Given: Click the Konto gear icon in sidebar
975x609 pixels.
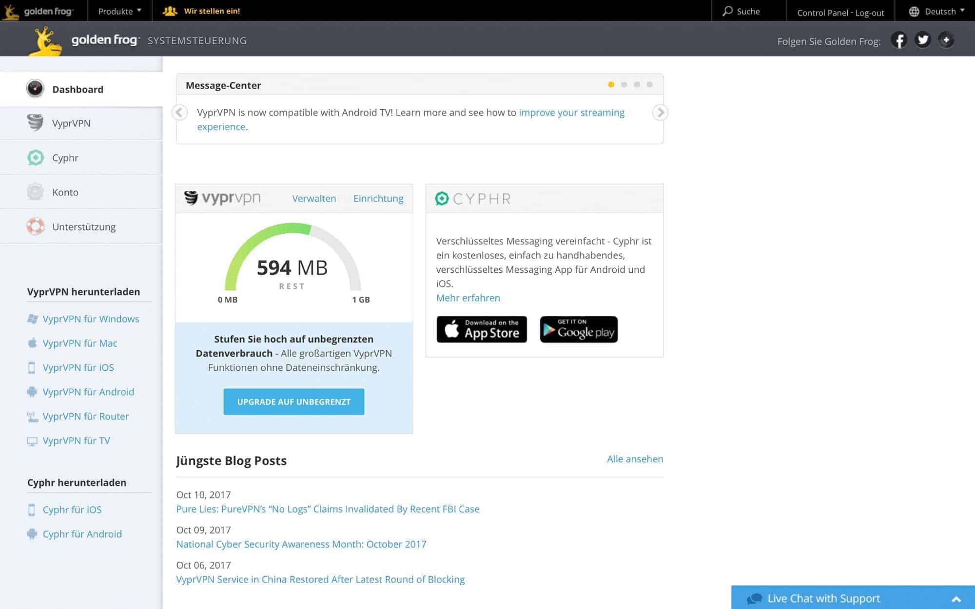Looking at the screenshot, I should point(35,192).
